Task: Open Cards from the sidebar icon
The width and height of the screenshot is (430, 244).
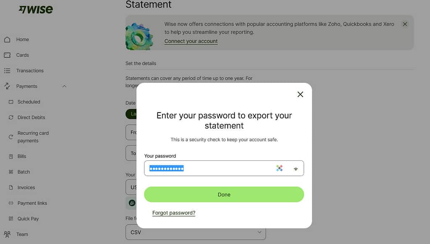Action: (8, 55)
